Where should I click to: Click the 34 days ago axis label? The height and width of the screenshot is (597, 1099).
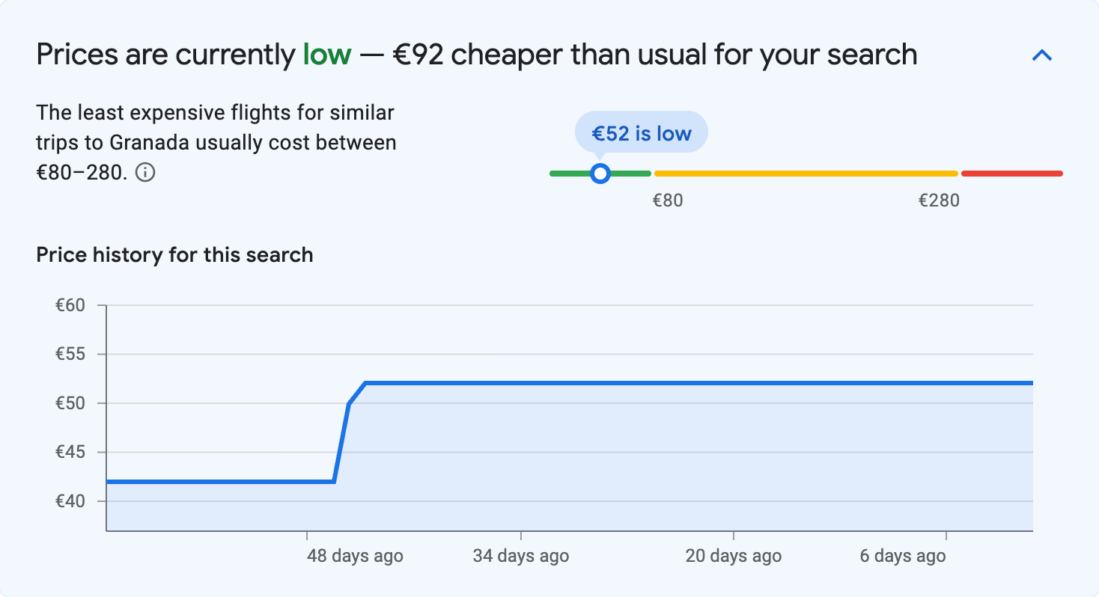[x=520, y=556]
